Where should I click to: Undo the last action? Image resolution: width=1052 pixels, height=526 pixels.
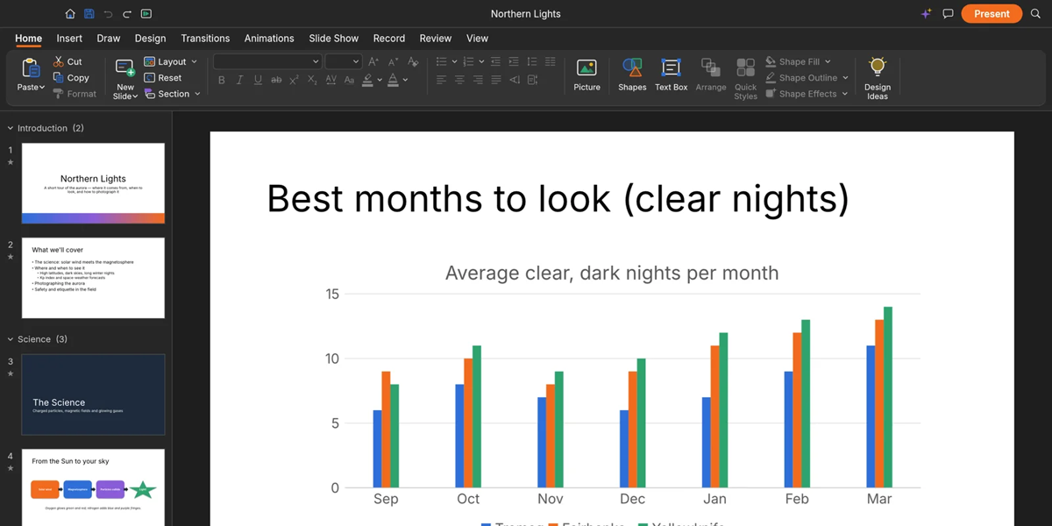[108, 14]
